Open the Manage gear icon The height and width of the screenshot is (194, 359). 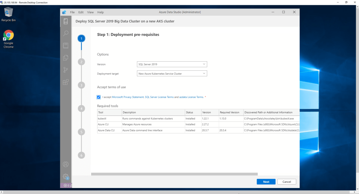click(66, 176)
